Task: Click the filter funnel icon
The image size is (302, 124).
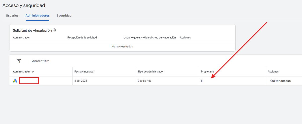Action: click(19, 61)
